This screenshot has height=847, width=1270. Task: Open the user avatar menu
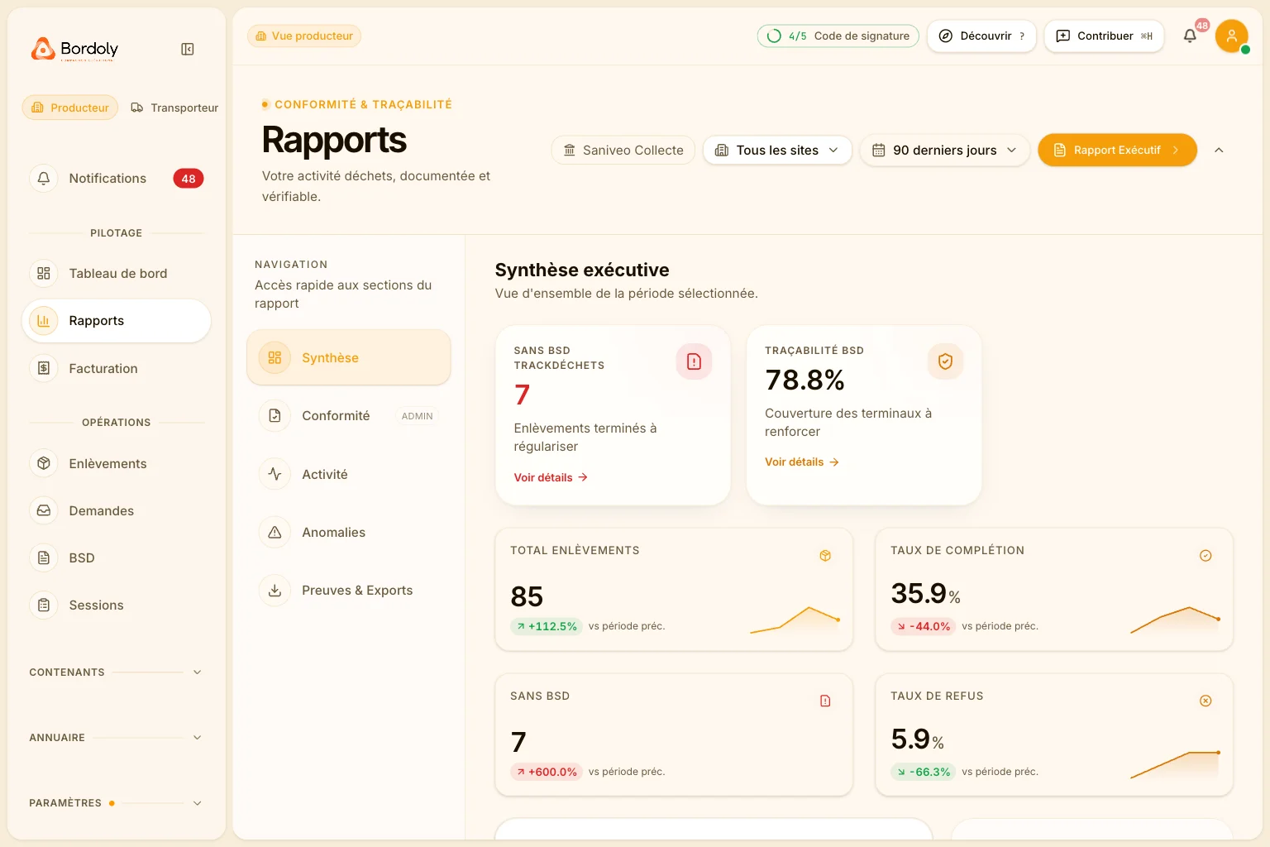pyautogui.click(x=1231, y=36)
